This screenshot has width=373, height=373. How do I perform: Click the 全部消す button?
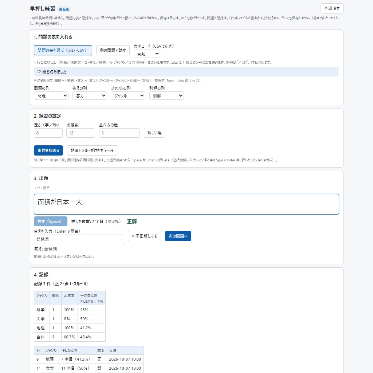click(331, 9)
